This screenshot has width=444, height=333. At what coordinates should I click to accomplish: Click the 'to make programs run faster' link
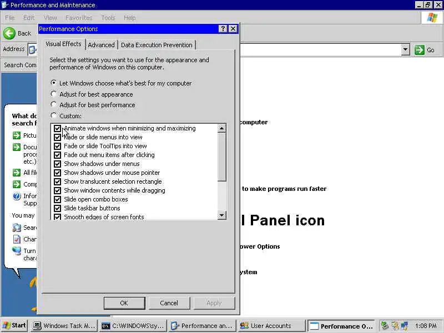point(284,189)
